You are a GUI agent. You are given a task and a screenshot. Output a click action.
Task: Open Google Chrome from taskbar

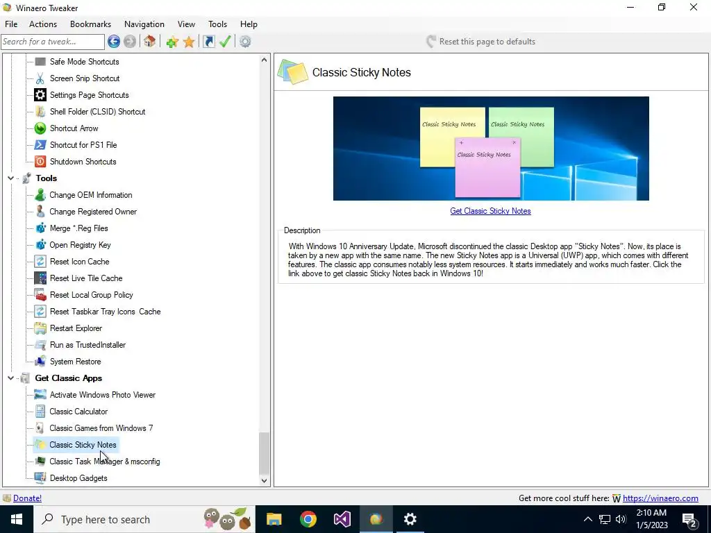(308, 519)
